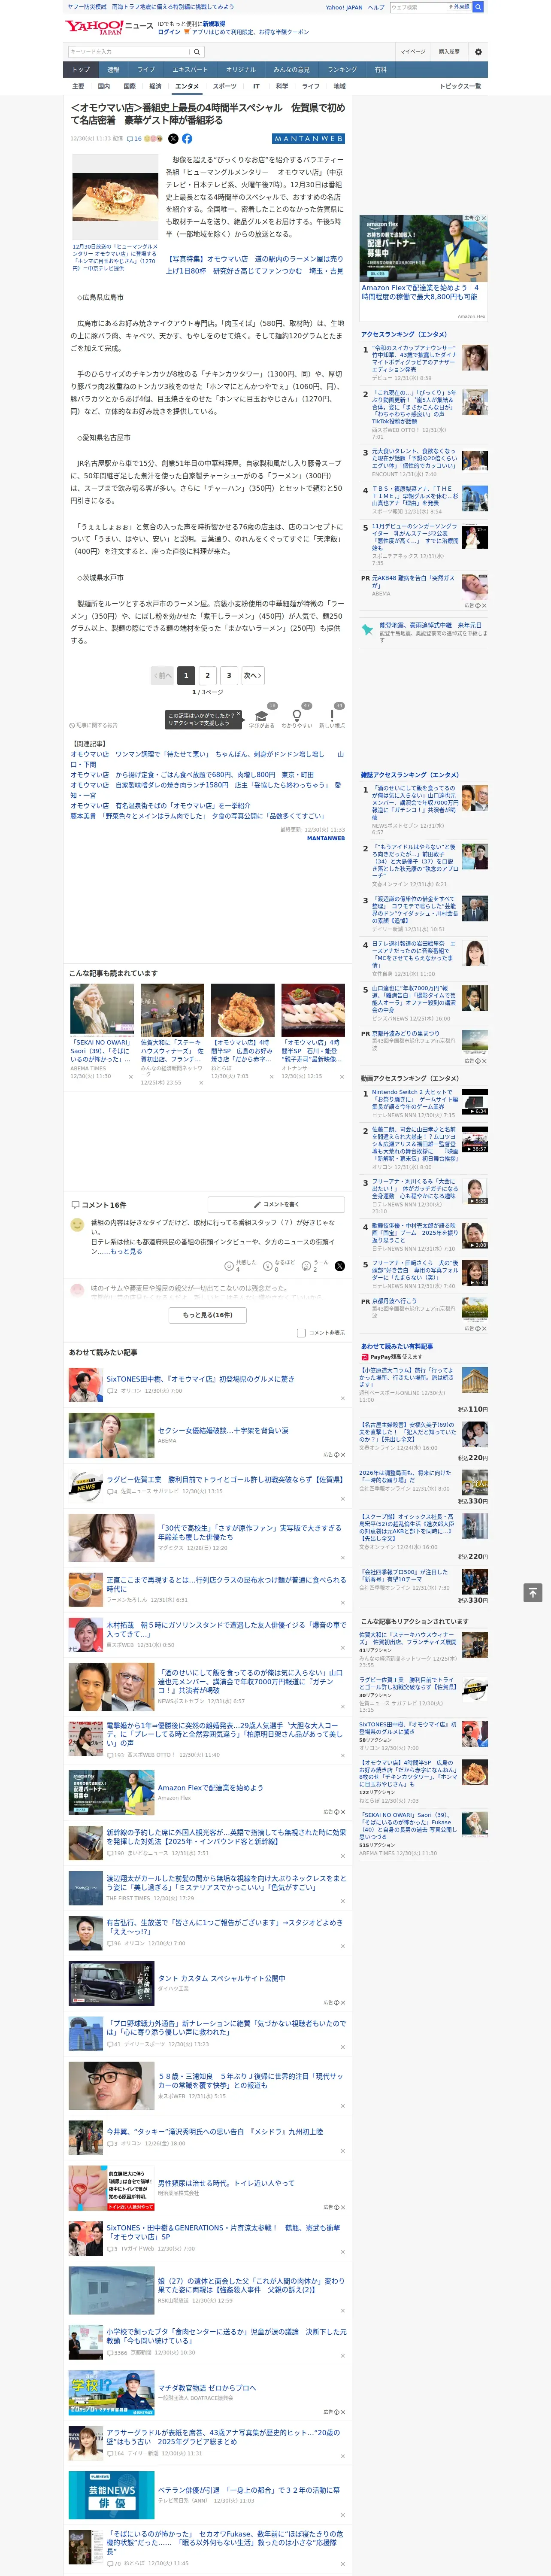Open the ランキング navigation tab

click(x=342, y=70)
